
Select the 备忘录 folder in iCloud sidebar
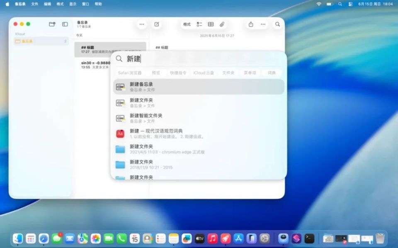click(41, 41)
